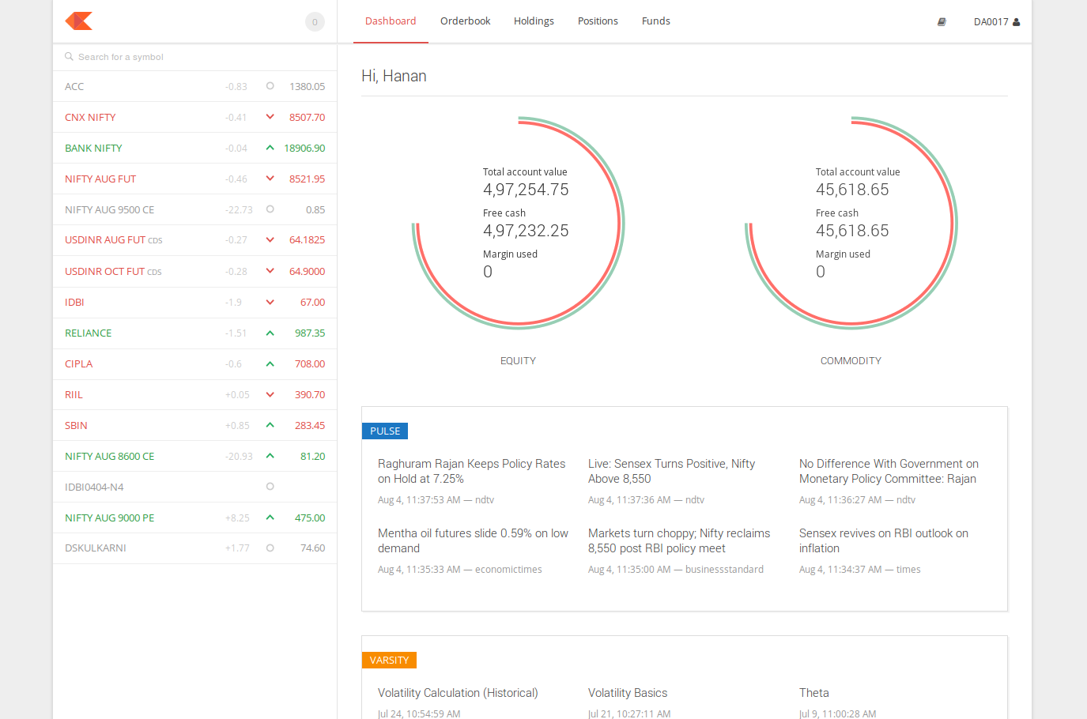Image resolution: width=1087 pixels, height=719 pixels.
Task: Collapse BANK NIFTY via its up chevron
Action: pos(270,148)
